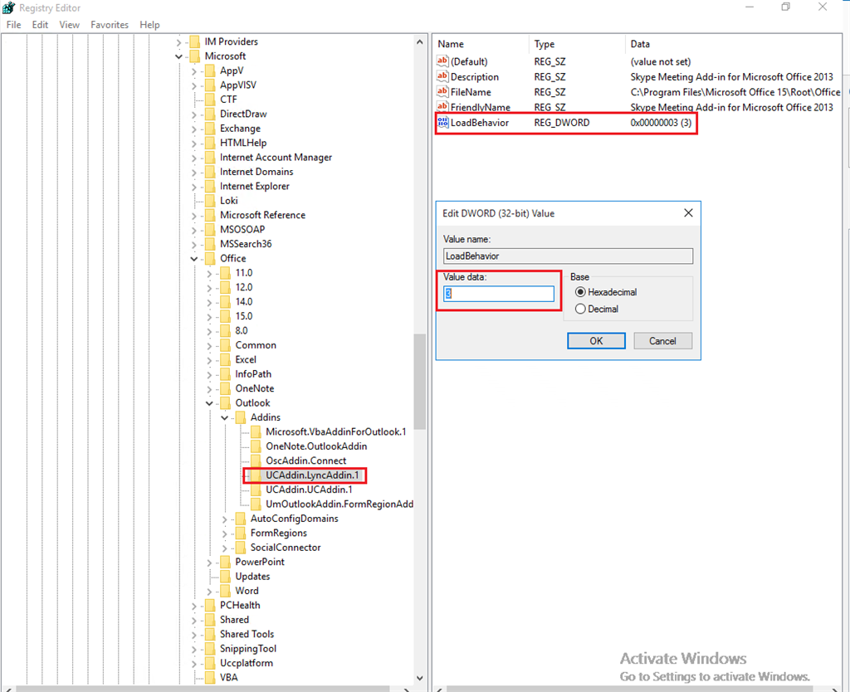
Task: Cancel the Edit DWORD dialog
Action: point(662,341)
